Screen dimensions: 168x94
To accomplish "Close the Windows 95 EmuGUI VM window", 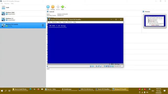I will click(x=121, y=19).
